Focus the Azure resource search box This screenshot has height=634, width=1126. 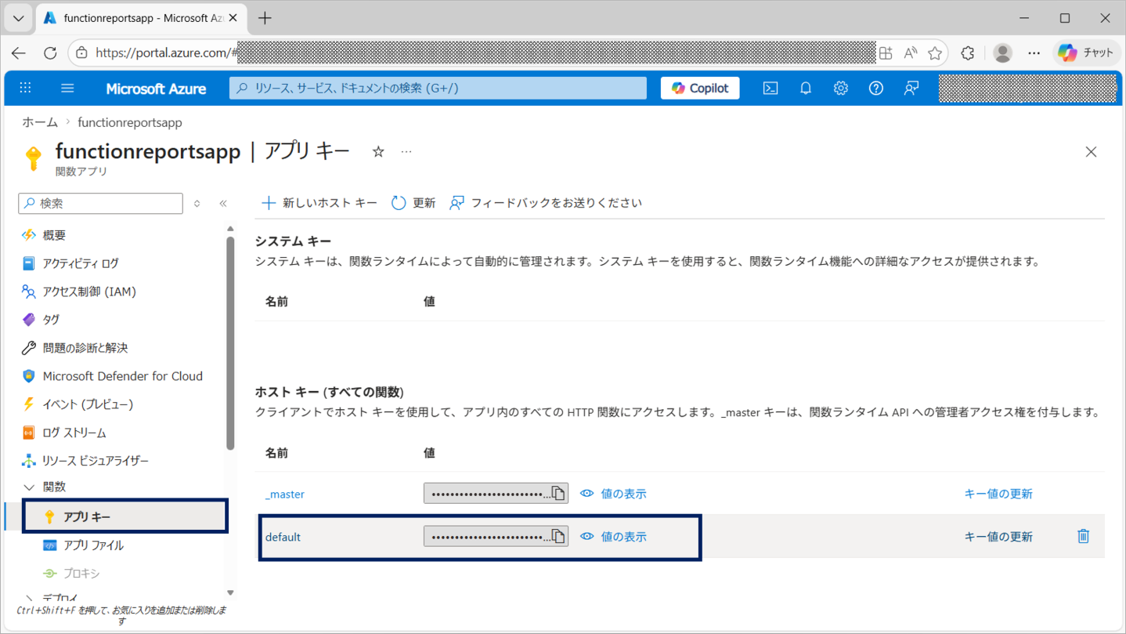pyautogui.click(x=438, y=88)
